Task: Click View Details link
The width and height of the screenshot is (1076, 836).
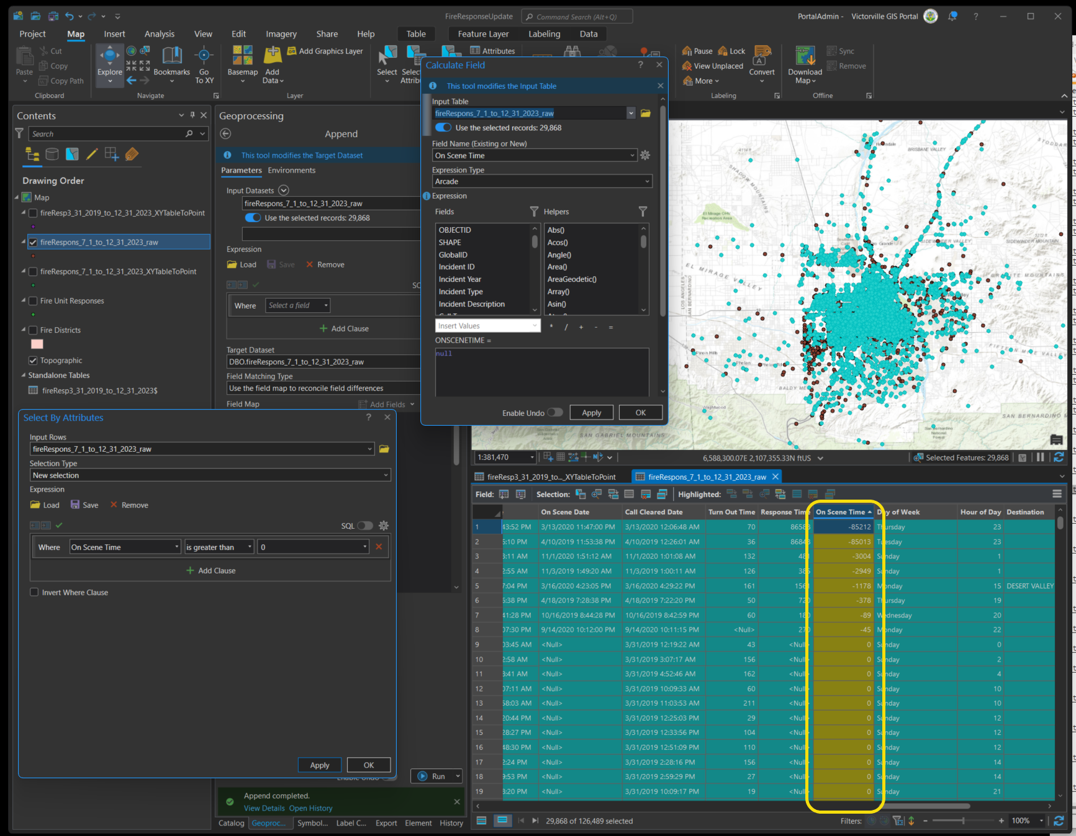Action: 264,808
